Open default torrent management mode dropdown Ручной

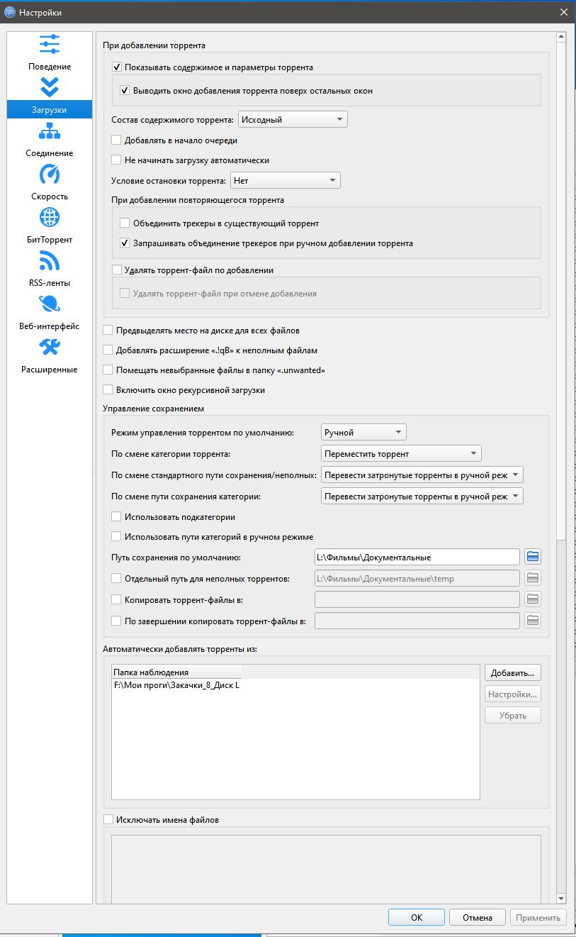[363, 433]
